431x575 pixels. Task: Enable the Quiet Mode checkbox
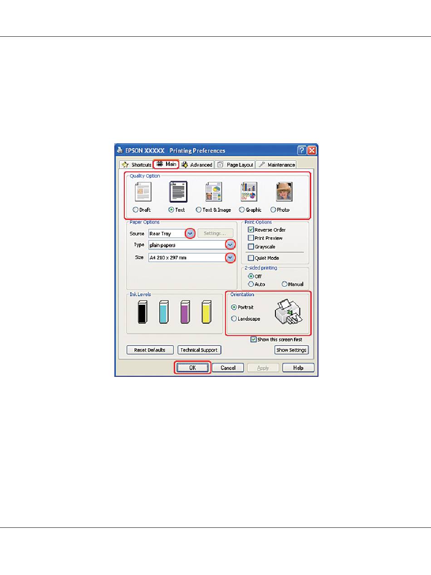[251, 258]
